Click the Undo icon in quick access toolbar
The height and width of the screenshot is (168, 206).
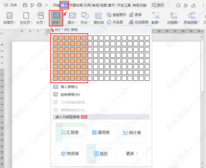coord(32,5)
